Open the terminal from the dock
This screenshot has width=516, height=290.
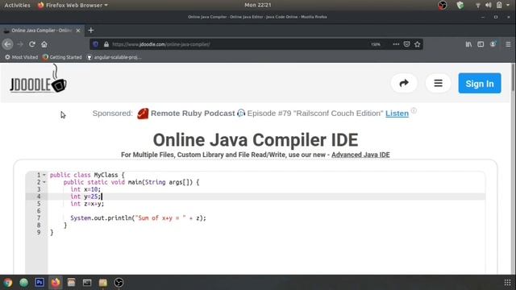87,283
